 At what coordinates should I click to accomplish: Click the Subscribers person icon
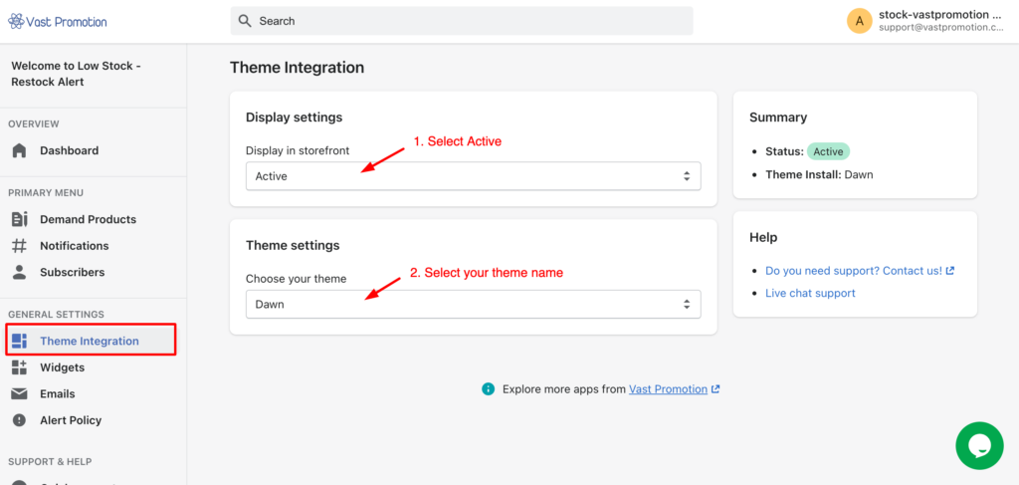[20, 273]
